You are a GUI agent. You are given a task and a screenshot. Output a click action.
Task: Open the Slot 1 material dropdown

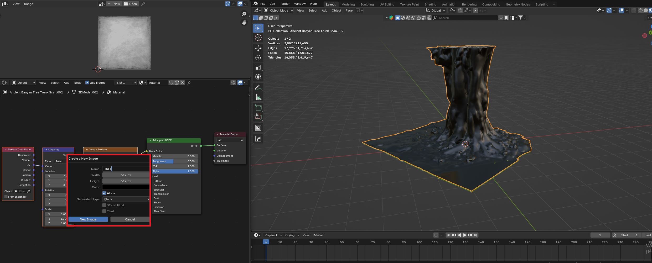tap(126, 83)
